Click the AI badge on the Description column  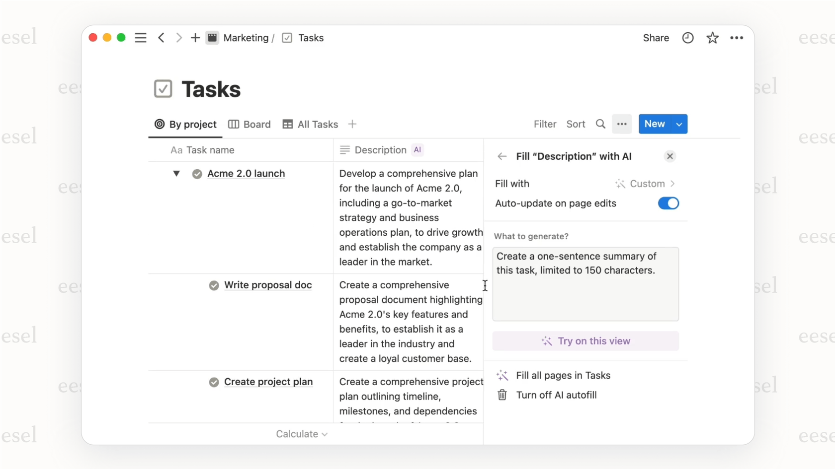coord(417,149)
